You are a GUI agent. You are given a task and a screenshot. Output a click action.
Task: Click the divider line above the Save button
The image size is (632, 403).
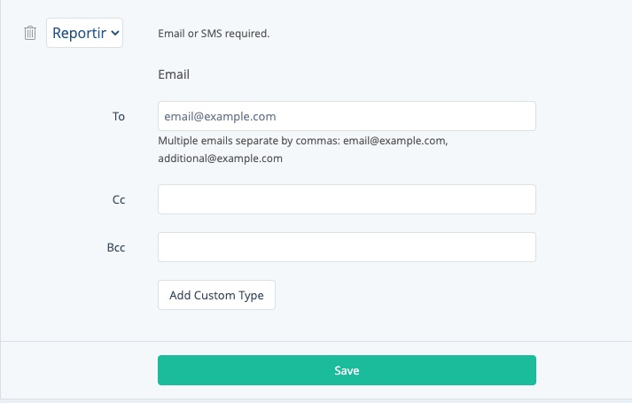[x=316, y=340]
